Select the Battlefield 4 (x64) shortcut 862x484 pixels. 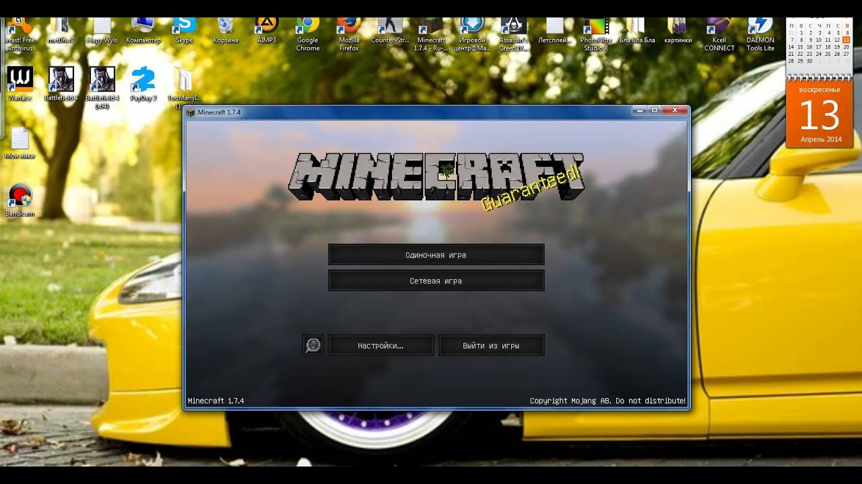102,88
